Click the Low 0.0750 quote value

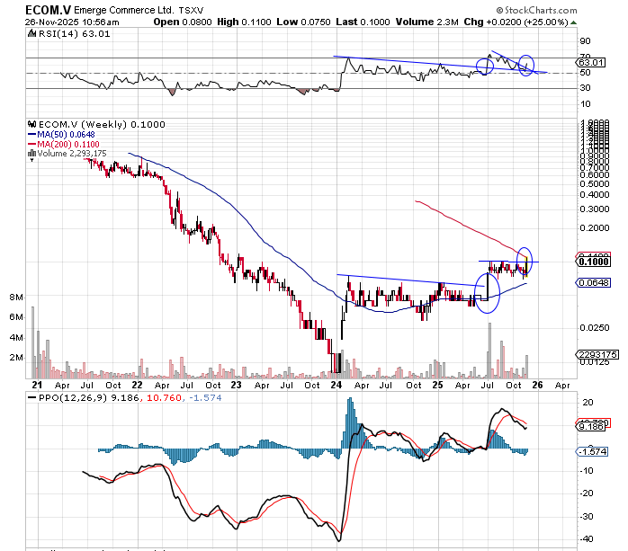[x=303, y=22]
